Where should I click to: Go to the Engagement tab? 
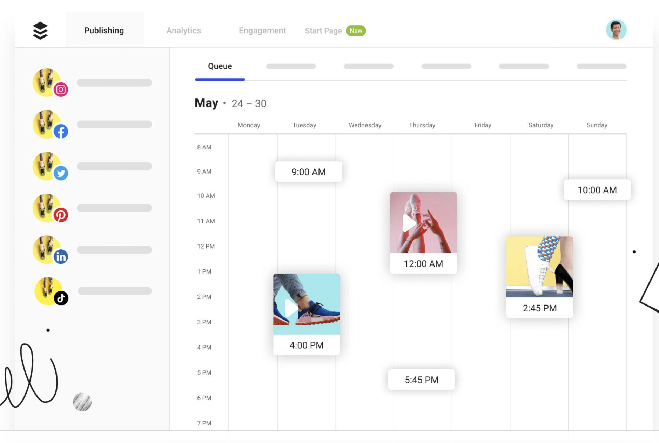click(262, 31)
